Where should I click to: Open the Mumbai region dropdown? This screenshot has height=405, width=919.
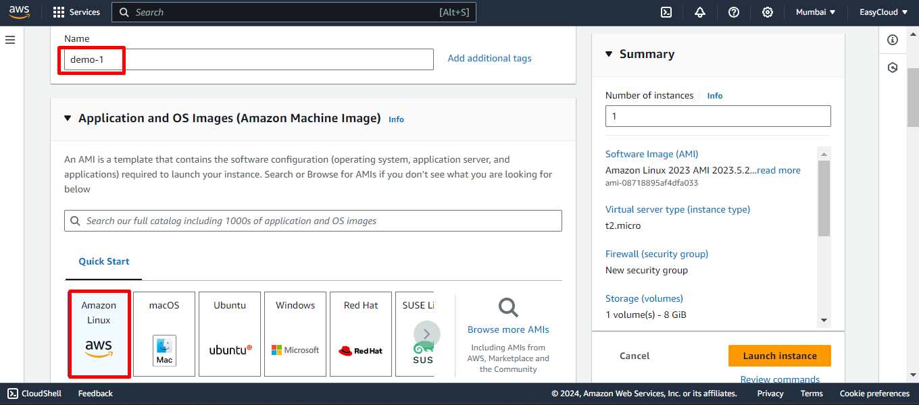(816, 12)
